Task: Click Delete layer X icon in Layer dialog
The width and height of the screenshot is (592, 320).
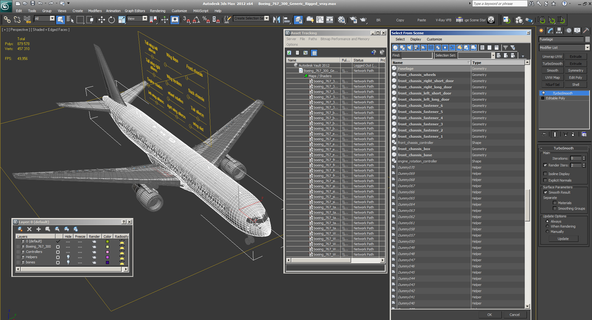Action: point(29,229)
